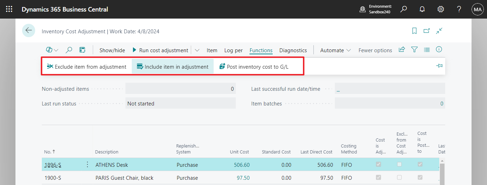Open the environment information globe icon
The height and width of the screenshot is (185, 487).
tap(363, 9)
